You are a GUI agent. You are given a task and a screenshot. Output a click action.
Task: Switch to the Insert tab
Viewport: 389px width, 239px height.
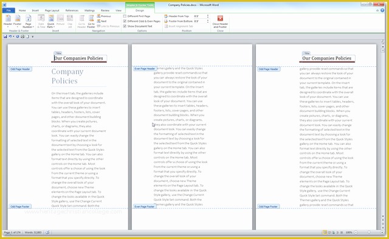click(35, 10)
